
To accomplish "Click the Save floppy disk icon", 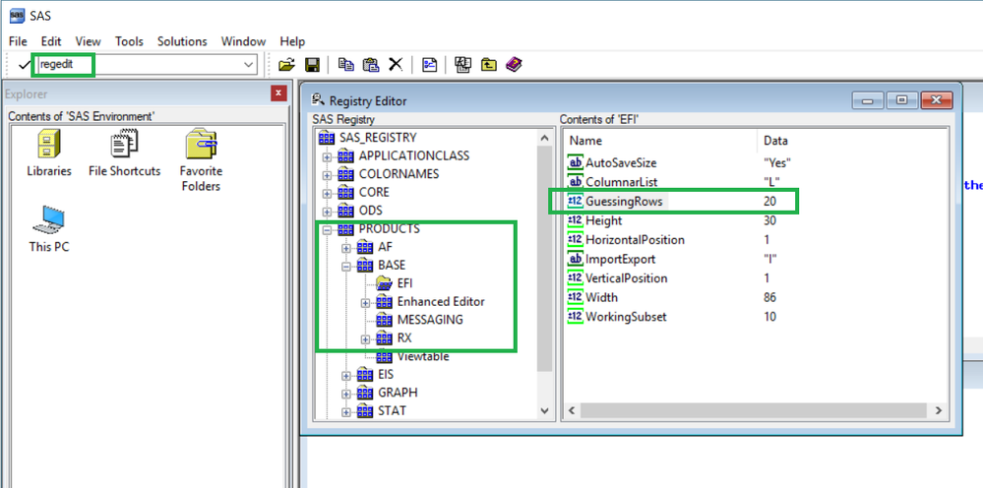I will pyautogui.click(x=312, y=65).
